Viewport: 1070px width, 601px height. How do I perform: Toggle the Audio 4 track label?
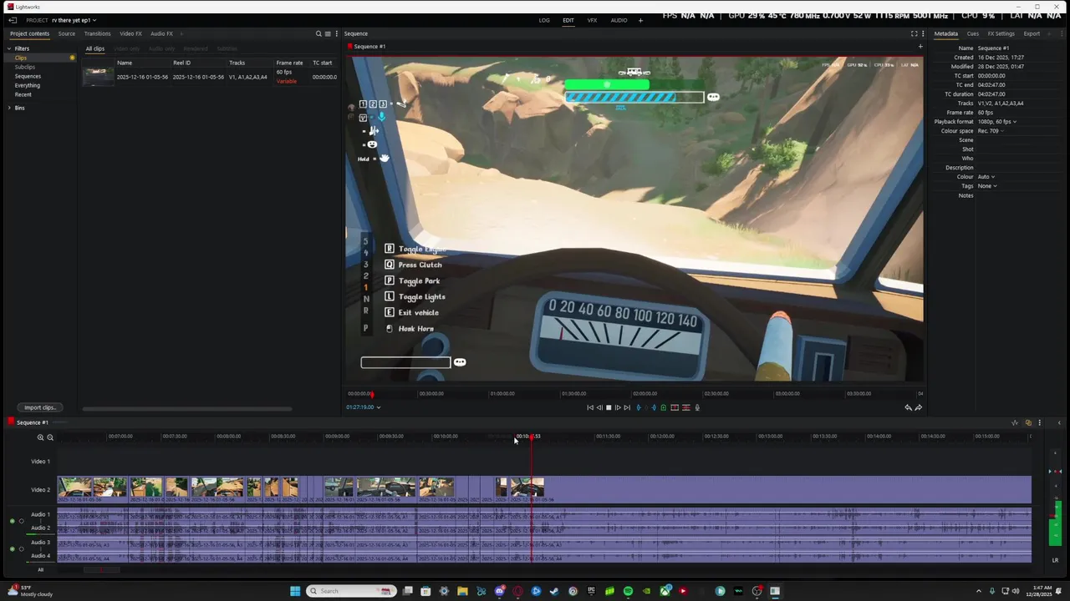coord(40,556)
